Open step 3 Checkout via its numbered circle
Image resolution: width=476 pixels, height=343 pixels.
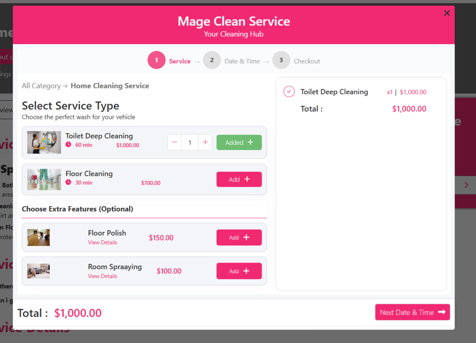click(281, 60)
